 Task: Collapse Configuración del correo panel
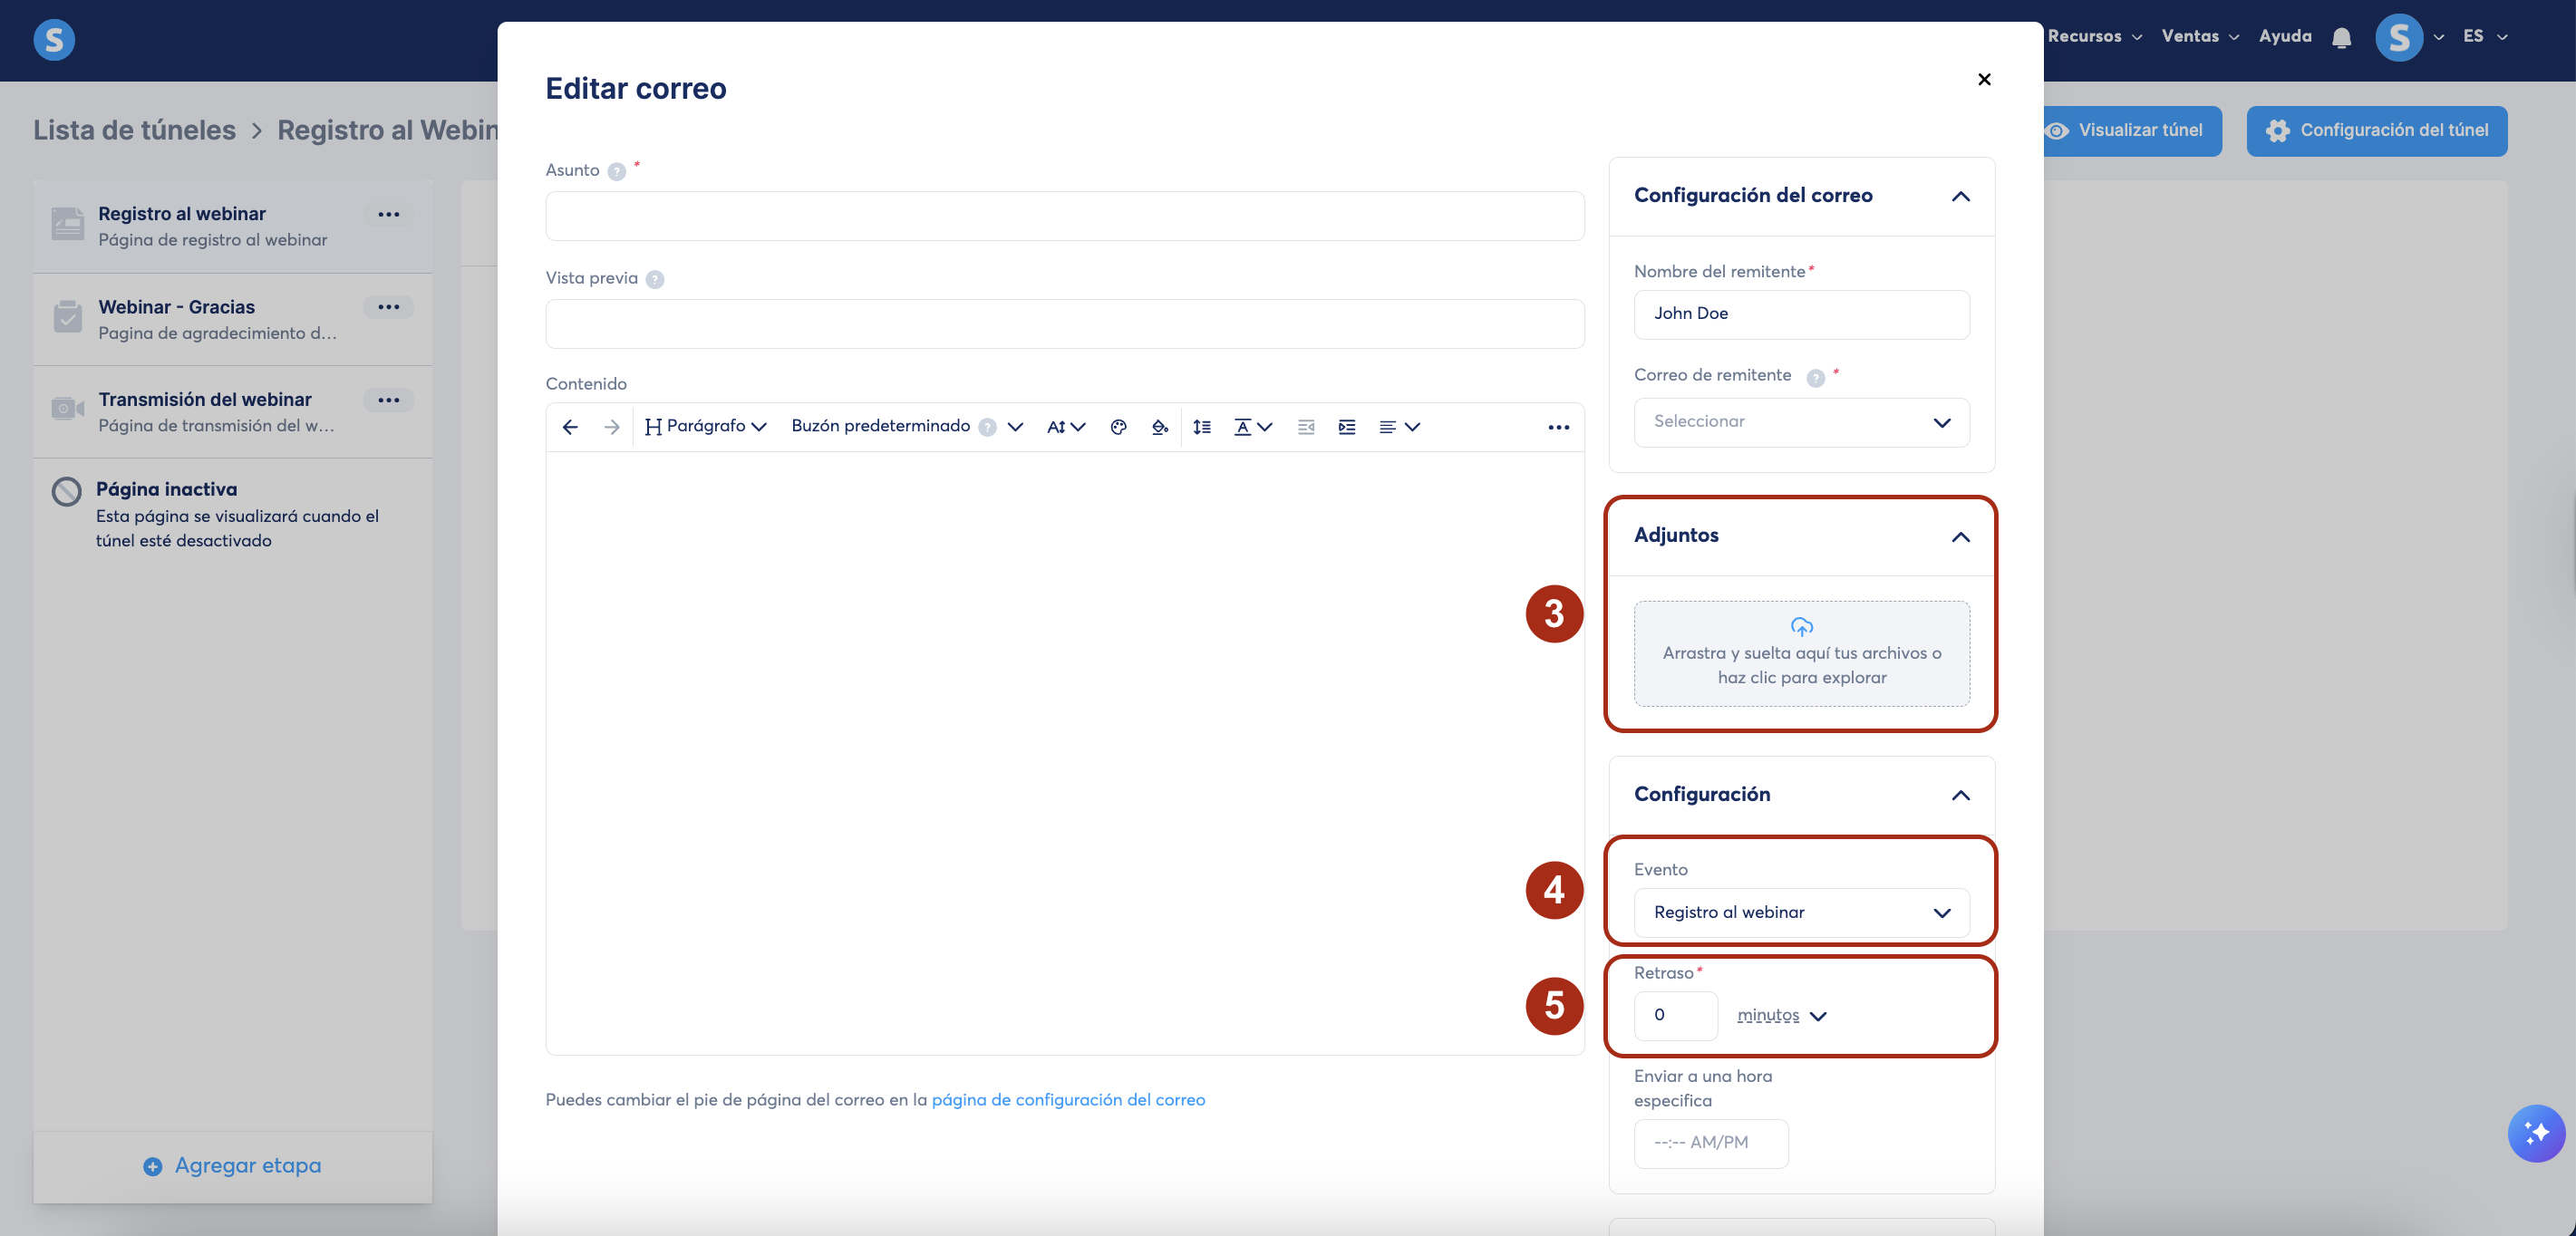coord(1960,197)
